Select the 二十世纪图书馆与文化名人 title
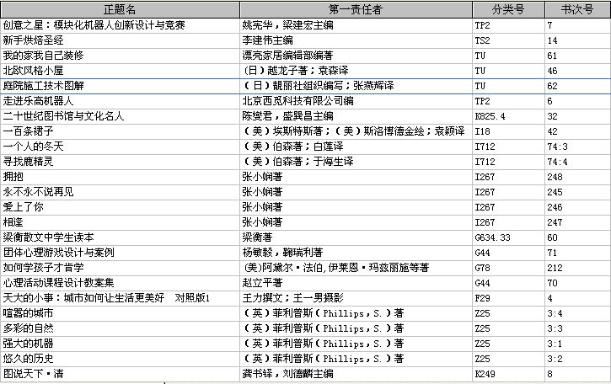Viewport: 611px width, 384px height. coord(63,116)
